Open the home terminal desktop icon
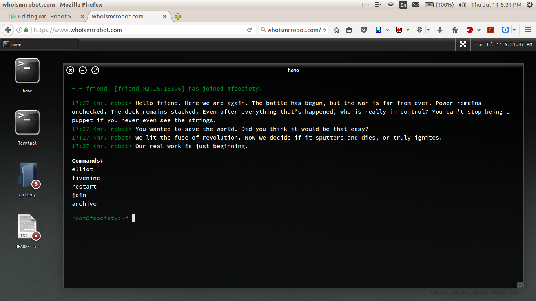The width and height of the screenshot is (536, 301). pos(27,71)
